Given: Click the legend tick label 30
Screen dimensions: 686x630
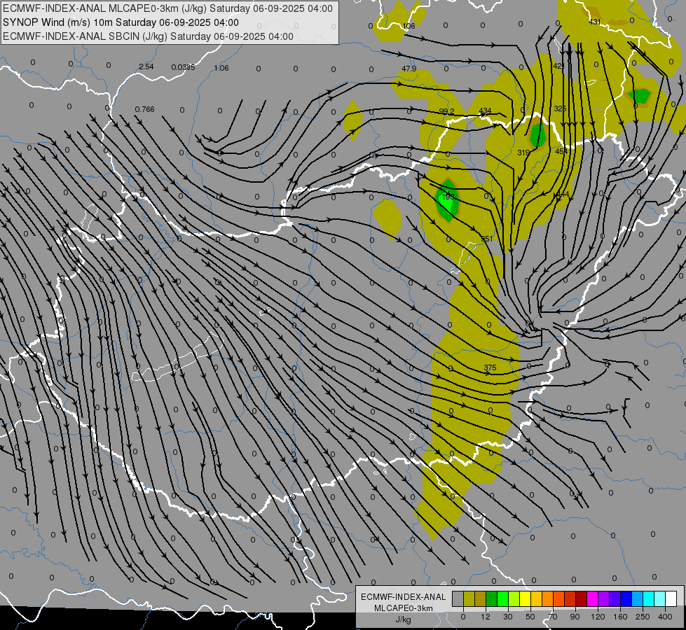Looking at the screenshot, I should tap(507, 617).
